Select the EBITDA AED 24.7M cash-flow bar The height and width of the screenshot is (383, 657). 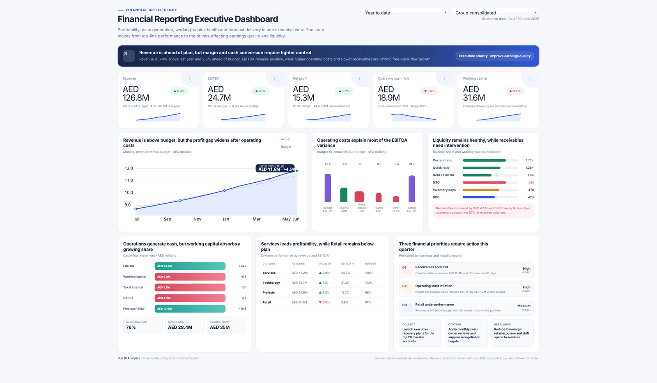click(190, 266)
